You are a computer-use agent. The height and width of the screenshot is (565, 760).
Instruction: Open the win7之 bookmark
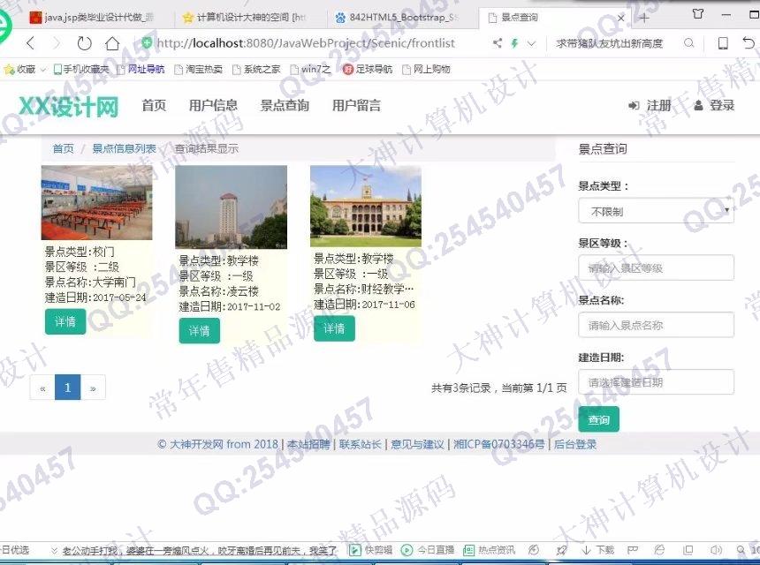point(310,69)
